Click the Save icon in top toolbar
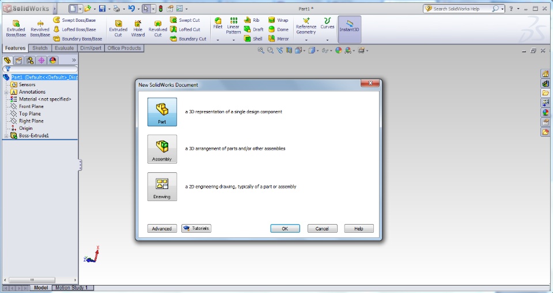The width and height of the screenshot is (553, 293). point(102,9)
